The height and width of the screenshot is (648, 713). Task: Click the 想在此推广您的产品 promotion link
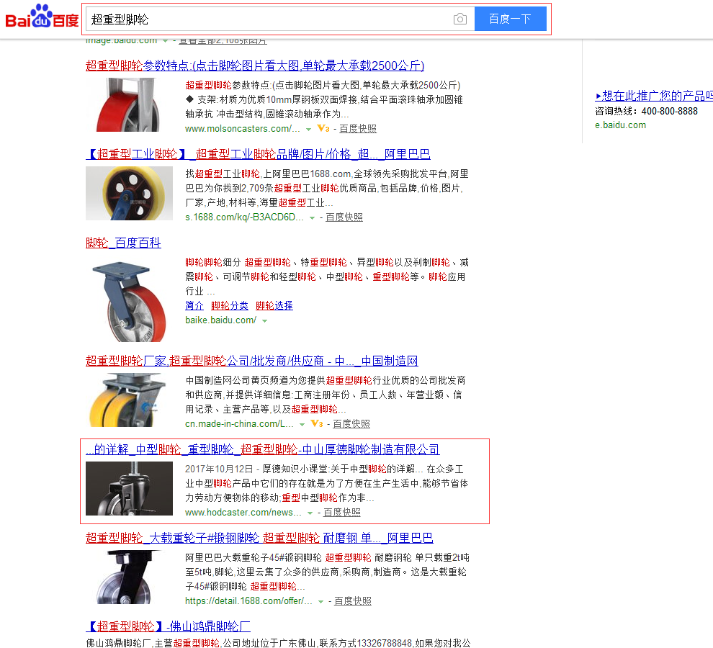click(x=654, y=96)
